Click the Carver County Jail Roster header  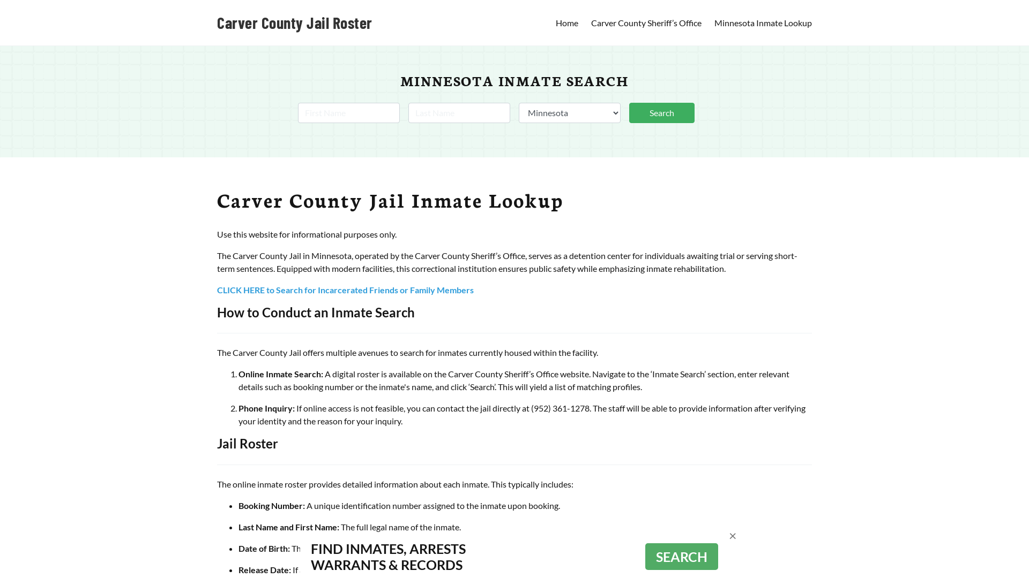pos(294,22)
